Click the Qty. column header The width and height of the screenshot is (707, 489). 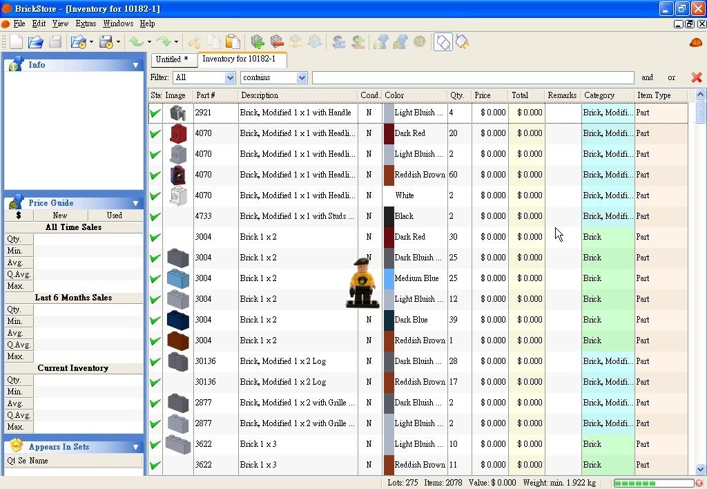click(457, 95)
